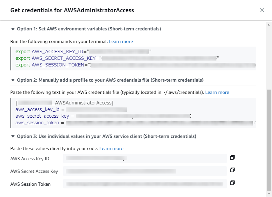The width and height of the screenshot is (272, 197).
Task: Copy the AWS Session Token value
Action: pyautogui.click(x=232, y=183)
